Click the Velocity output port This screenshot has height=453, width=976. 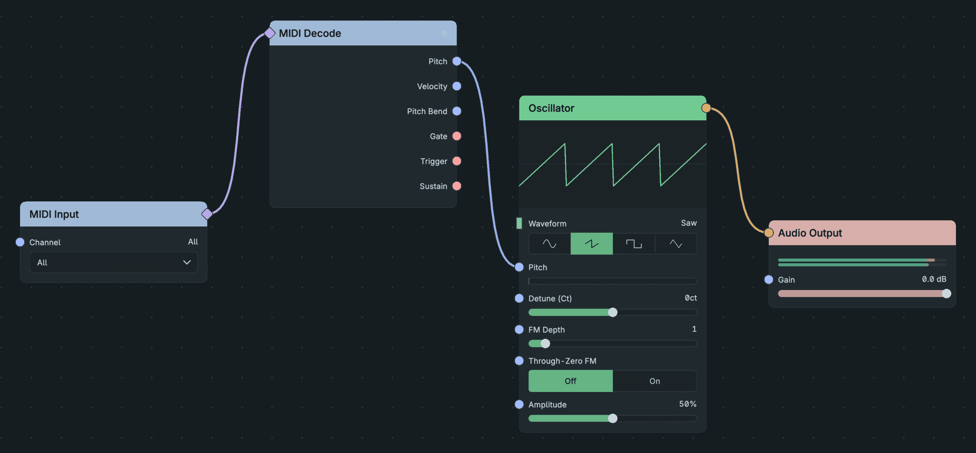pyautogui.click(x=457, y=86)
